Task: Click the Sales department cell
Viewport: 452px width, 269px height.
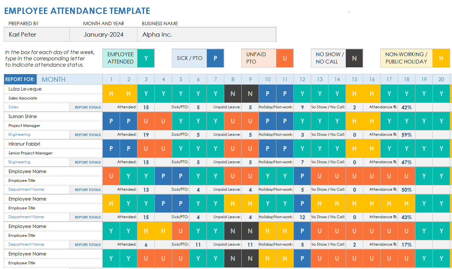Action: pos(37,107)
